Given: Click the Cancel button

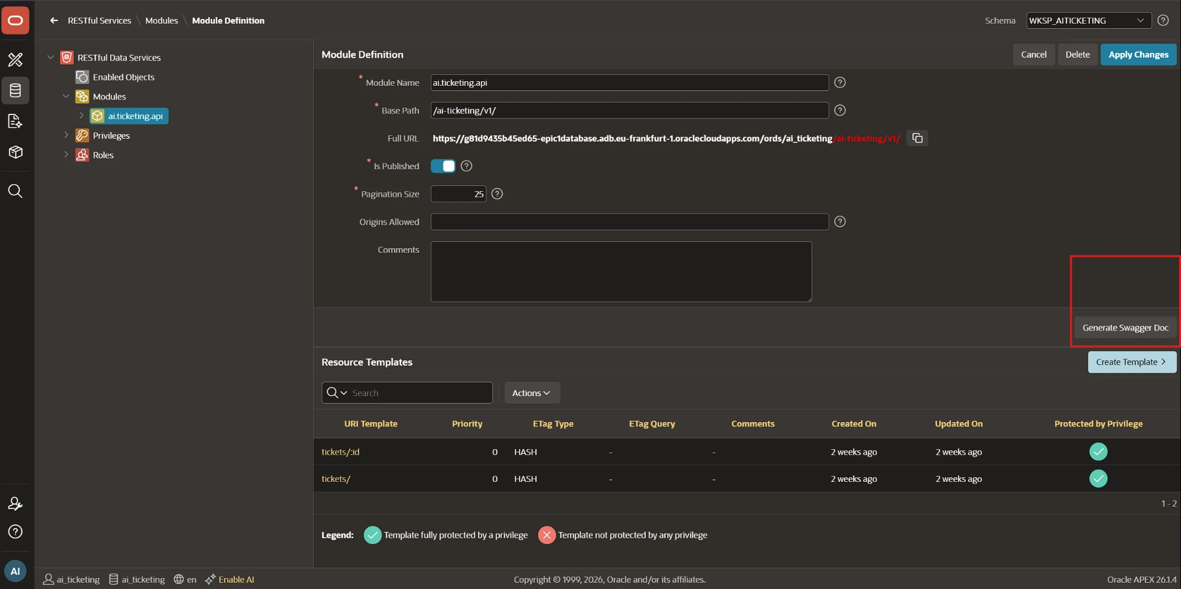Looking at the screenshot, I should point(1033,55).
